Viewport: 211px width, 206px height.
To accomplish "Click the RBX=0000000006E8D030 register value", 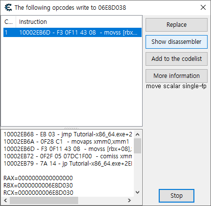I will (x=38, y=186).
